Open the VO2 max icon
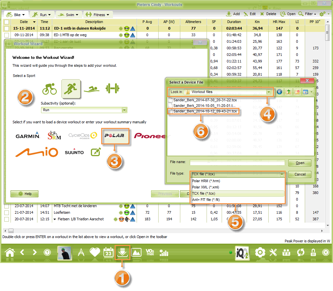The image size is (333, 291). [x=150, y=253]
